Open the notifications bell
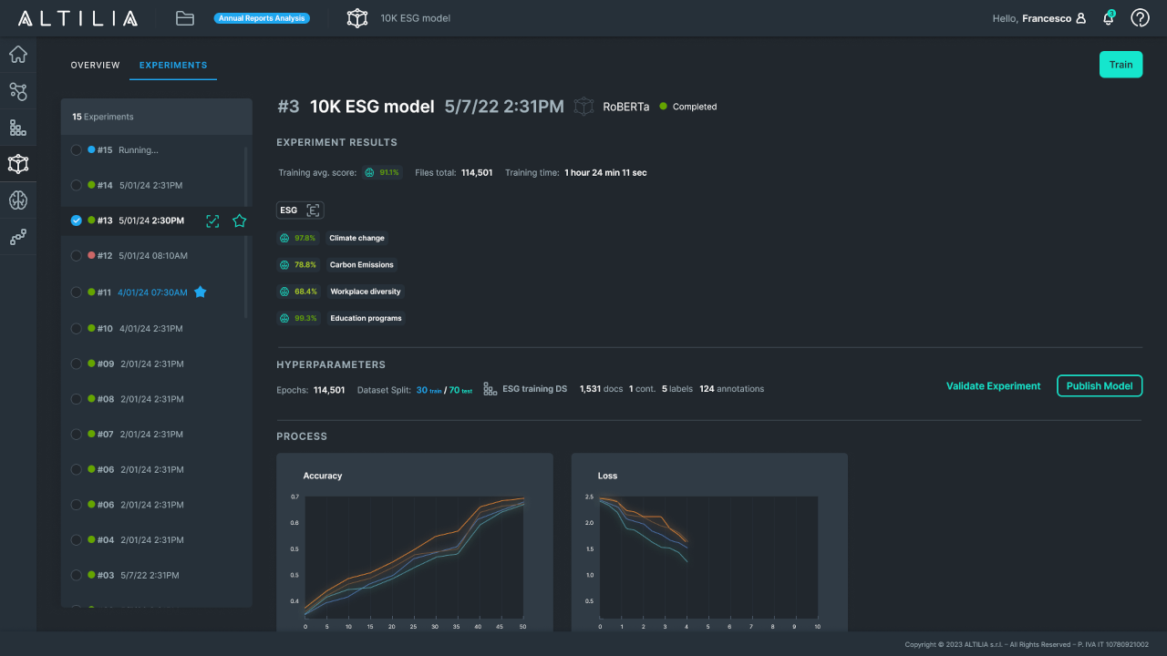 1109,18
